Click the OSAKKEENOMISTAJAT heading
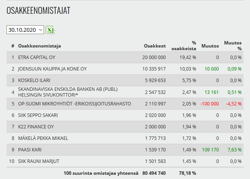Image resolution: width=250 pixels, height=179 pixels. point(38,11)
